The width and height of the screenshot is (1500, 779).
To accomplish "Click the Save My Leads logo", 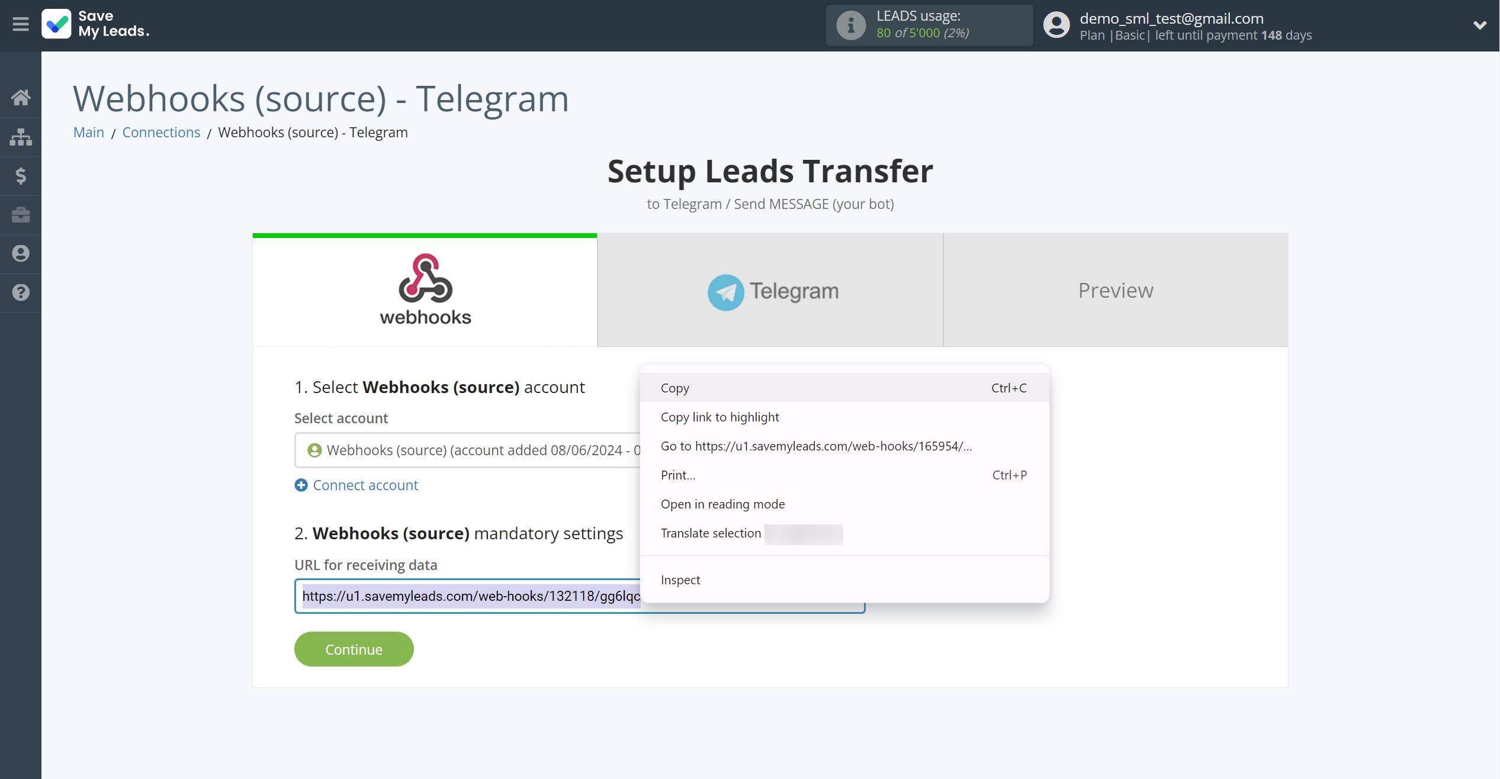I will click(x=96, y=24).
